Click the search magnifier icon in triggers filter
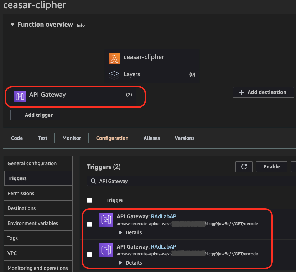 click(x=93, y=181)
